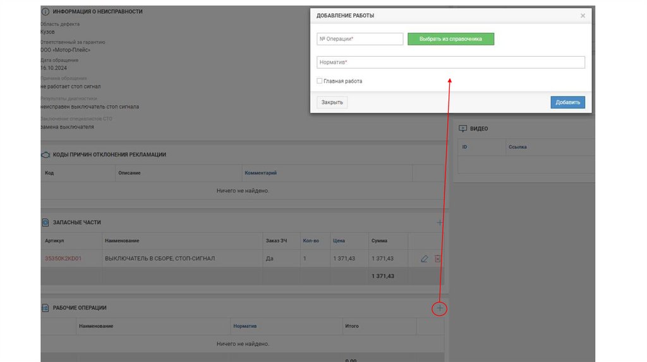Click the Итого column header
Screen dimensions: 647x362
[352, 326]
